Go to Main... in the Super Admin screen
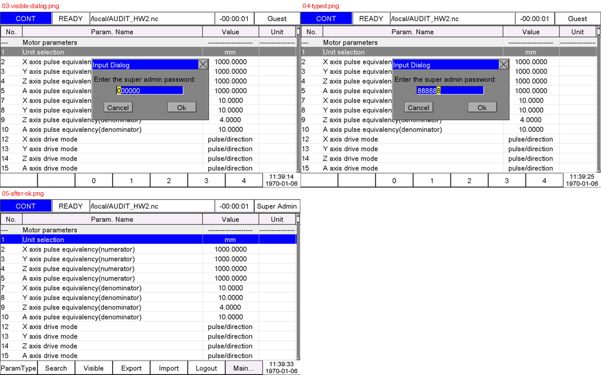The height and width of the screenshot is (375, 601). click(244, 368)
